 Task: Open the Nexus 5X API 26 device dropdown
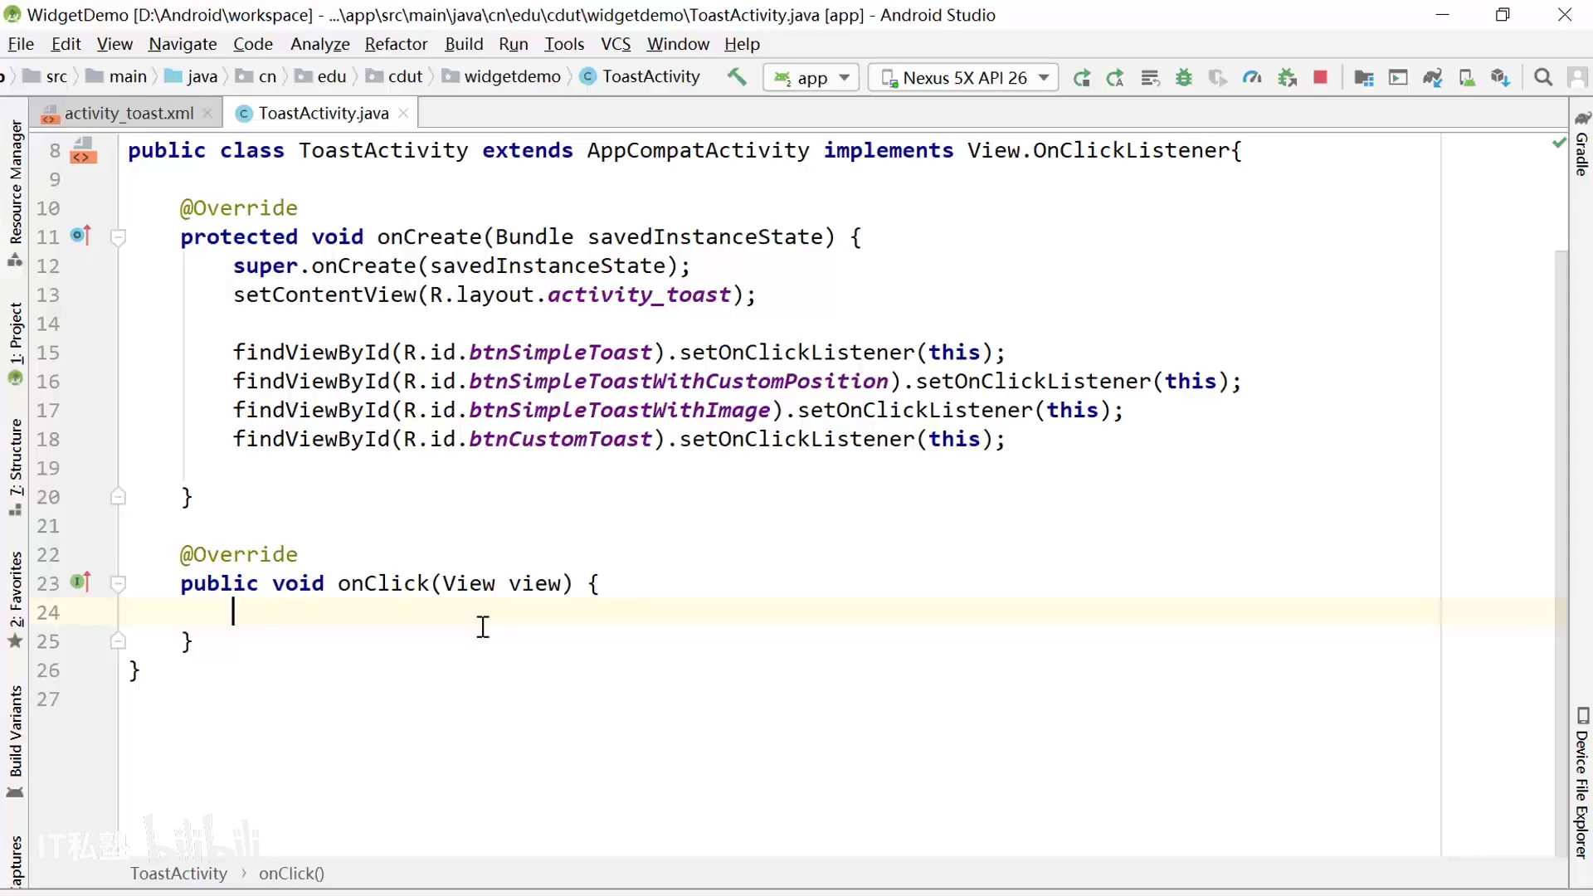click(x=964, y=77)
